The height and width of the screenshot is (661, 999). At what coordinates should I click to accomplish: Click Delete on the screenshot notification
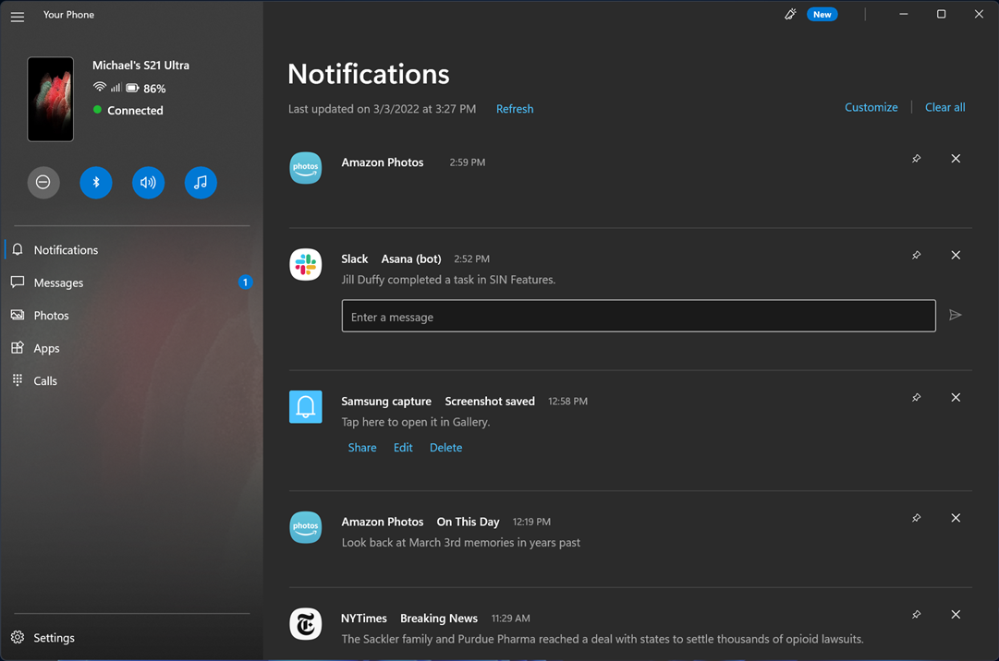click(445, 448)
